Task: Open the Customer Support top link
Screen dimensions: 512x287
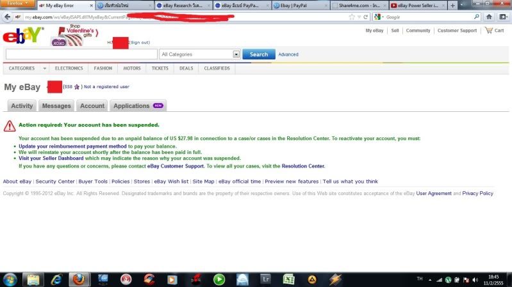Action: [x=457, y=30]
